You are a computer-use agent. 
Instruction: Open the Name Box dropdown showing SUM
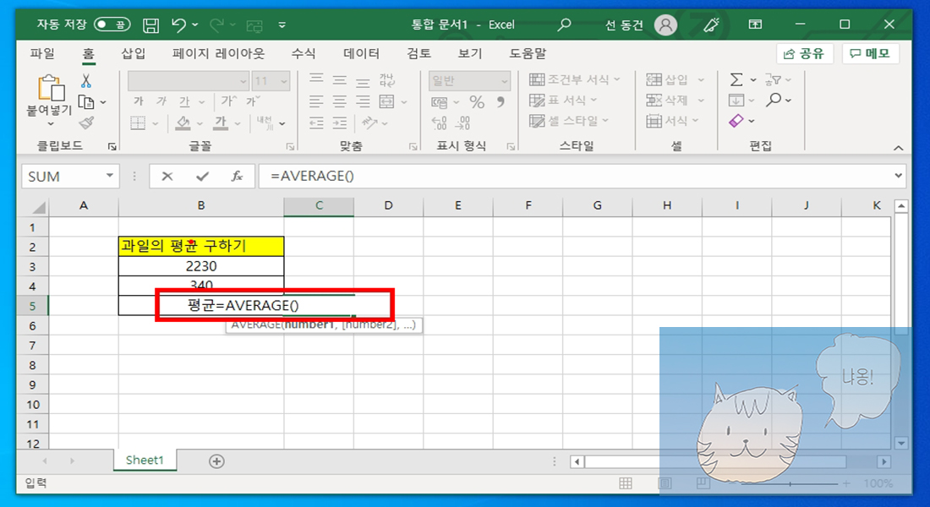point(110,176)
